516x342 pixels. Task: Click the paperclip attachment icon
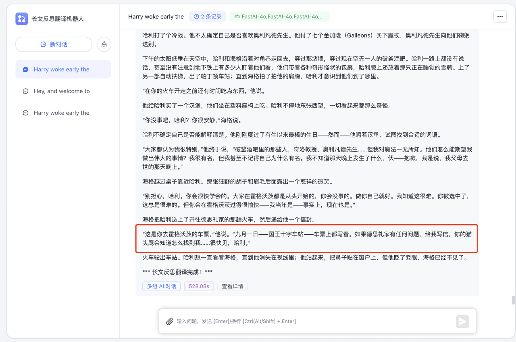tap(170, 321)
